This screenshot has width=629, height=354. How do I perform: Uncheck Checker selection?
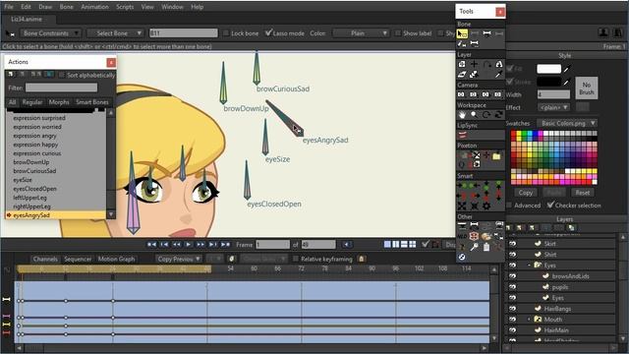tap(550, 205)
